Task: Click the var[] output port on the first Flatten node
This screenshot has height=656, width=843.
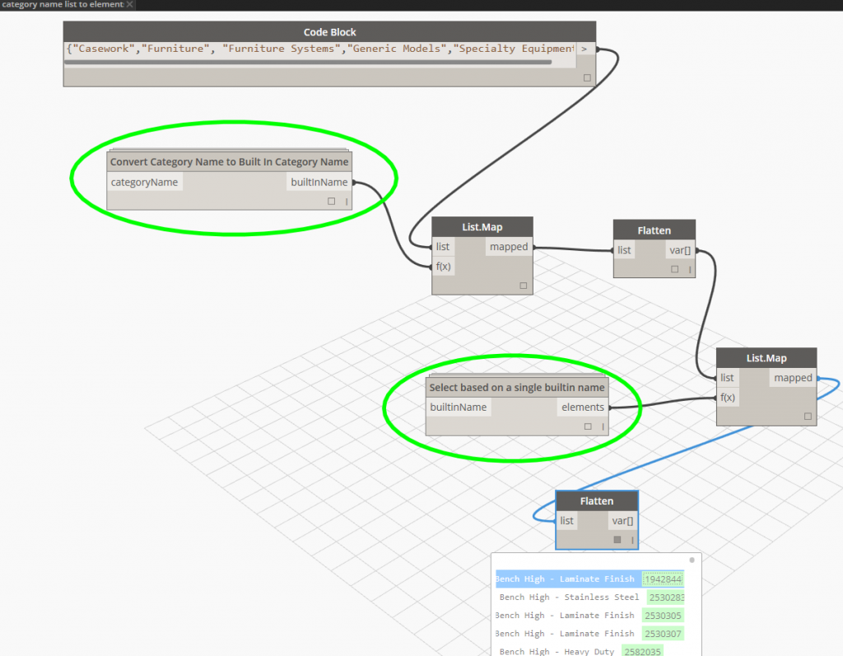Action: click(680, 250)
